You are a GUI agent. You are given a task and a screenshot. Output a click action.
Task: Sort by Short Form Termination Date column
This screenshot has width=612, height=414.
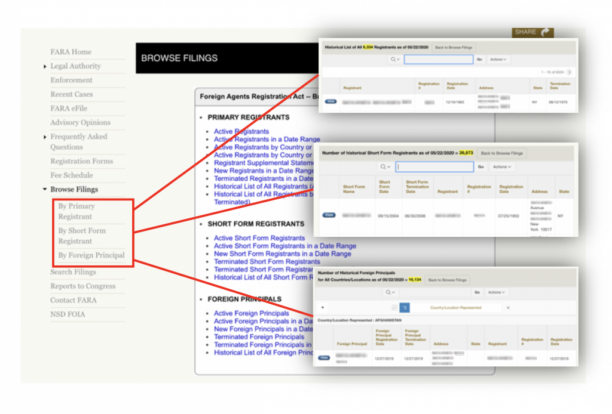coord(417,187)
